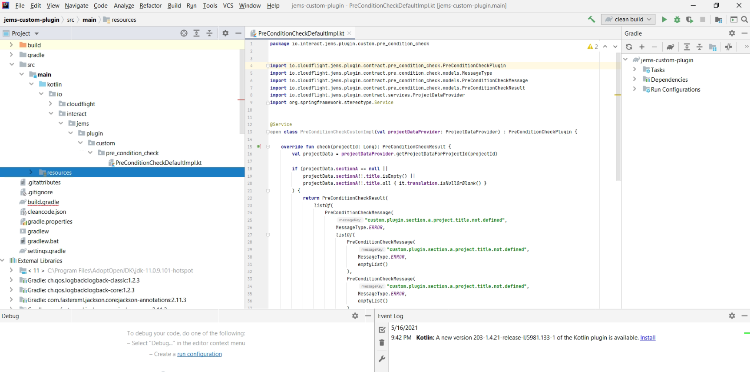The width and height of the screenshot is (750, 372).
Task: Expand Tasks node in Gradle panel
Action: (x=634, y=70)
